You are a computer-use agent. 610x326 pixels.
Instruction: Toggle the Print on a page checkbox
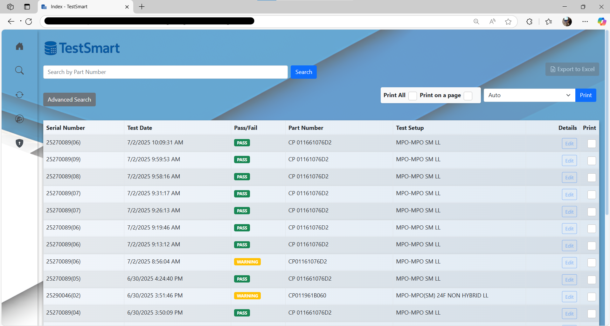tap(468, 96)
